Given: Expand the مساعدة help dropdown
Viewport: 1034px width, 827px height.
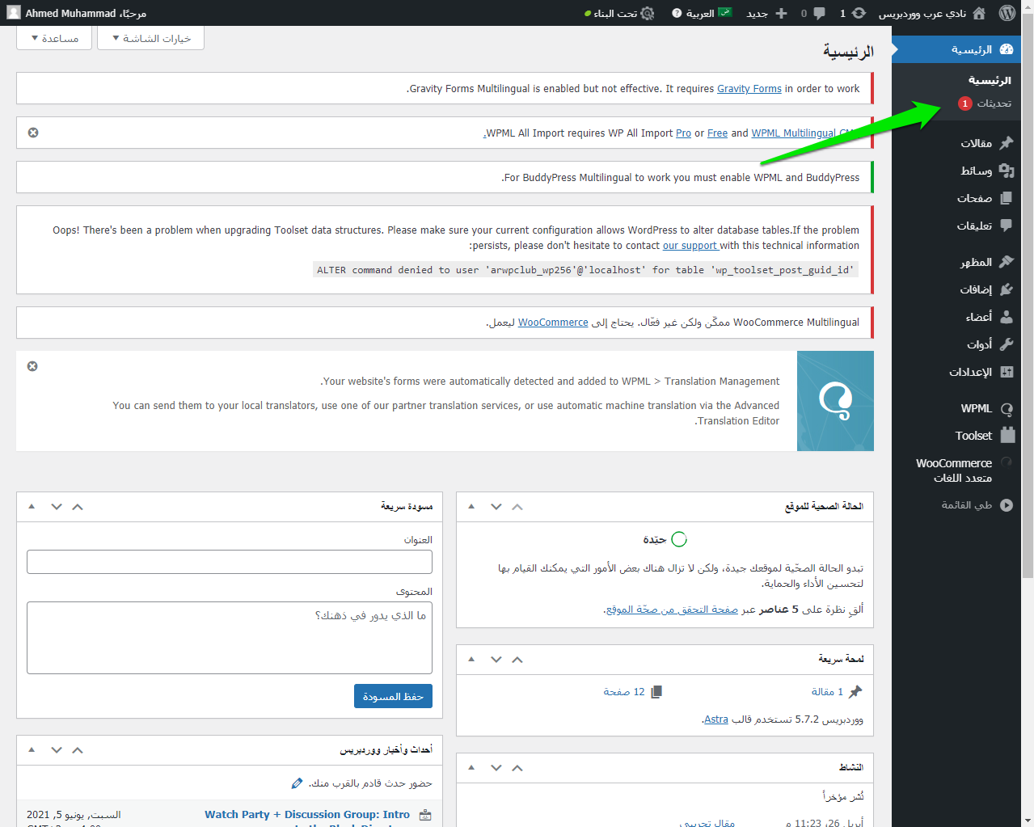Looking at the screenshot, I should tap(55, 38).
